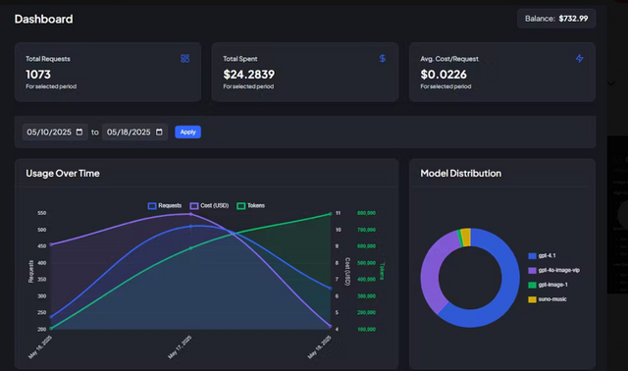Toggle the Requests series in chart legend
The height and width of the screenshot is (371, 628).
[x=165, y=205]
